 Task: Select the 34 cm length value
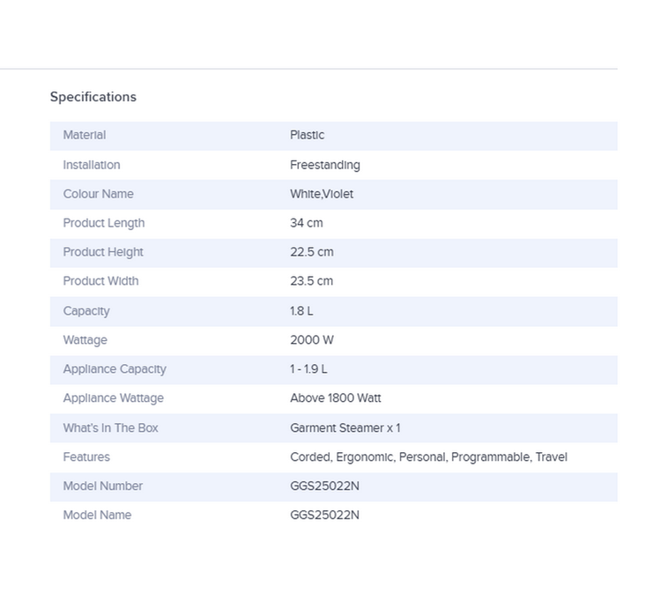pos(306,223)
